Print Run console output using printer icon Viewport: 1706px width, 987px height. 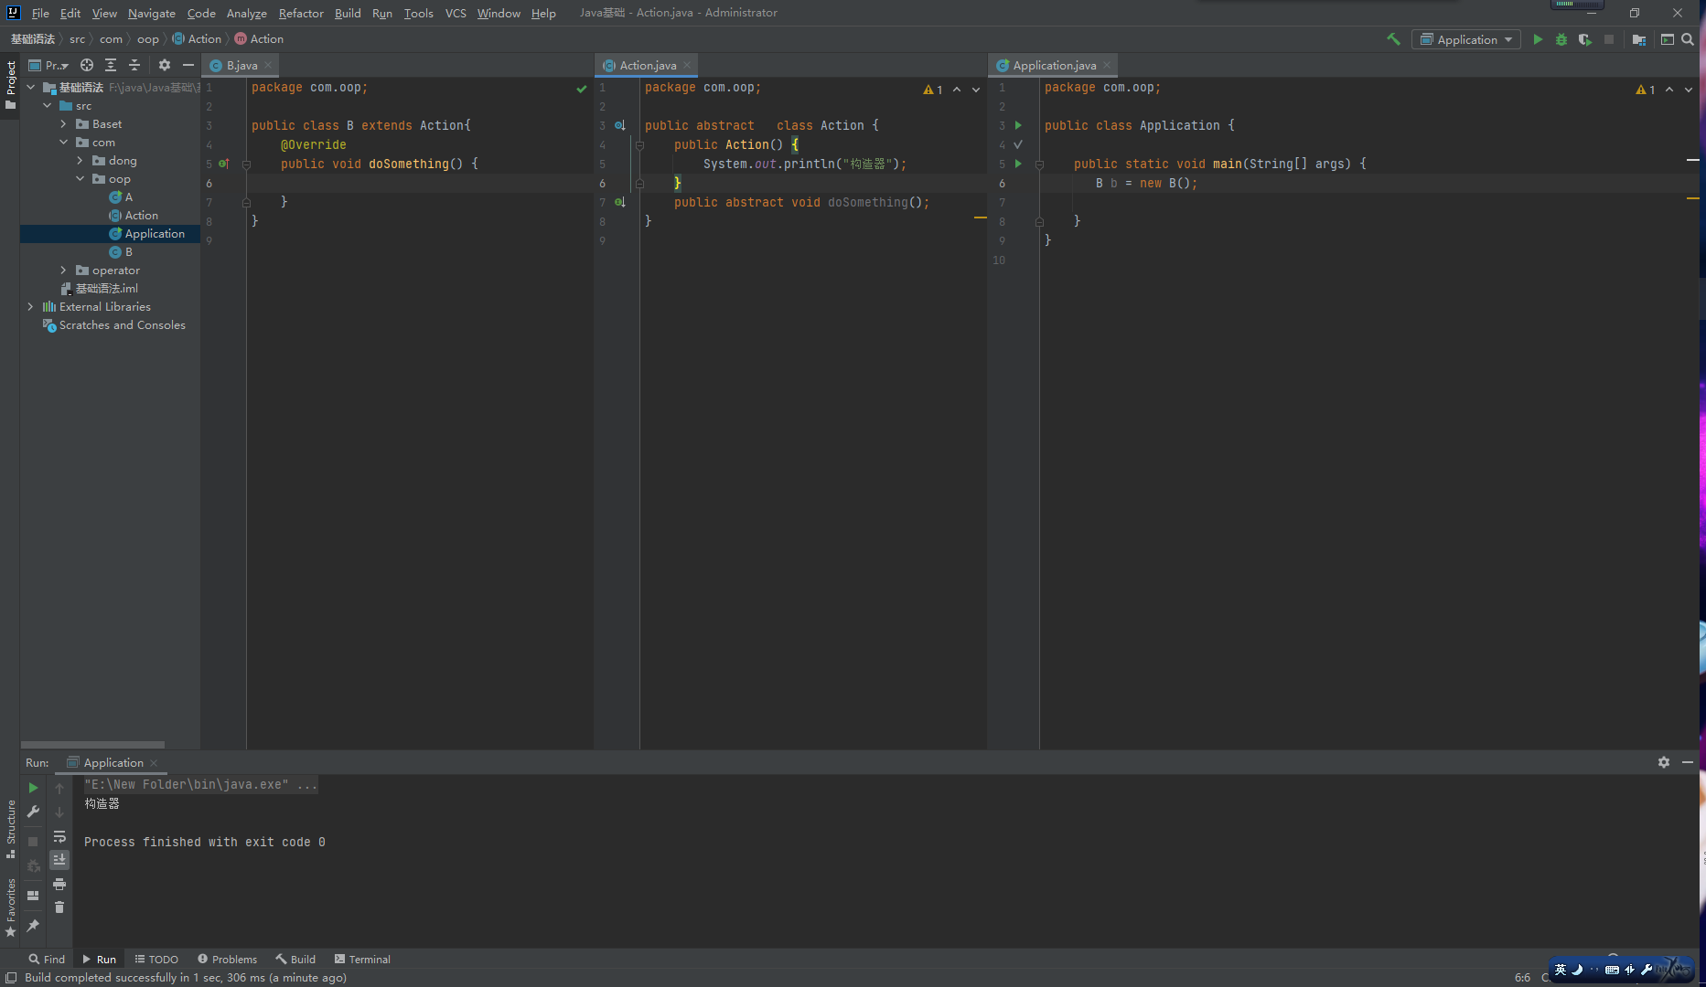click(x=59, y=884)
